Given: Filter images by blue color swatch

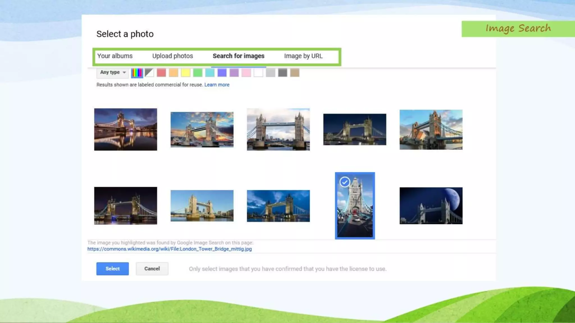Looking at the screenshot, I should 222,73.
